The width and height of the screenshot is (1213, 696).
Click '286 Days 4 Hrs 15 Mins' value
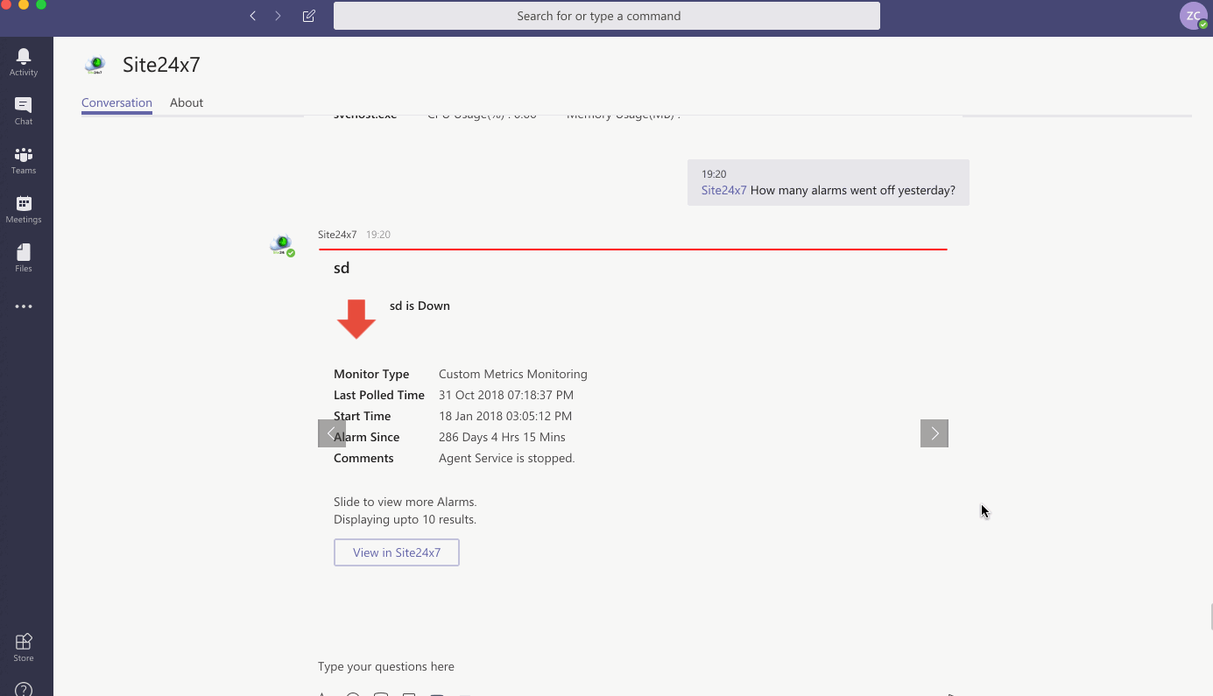(502, 437)
